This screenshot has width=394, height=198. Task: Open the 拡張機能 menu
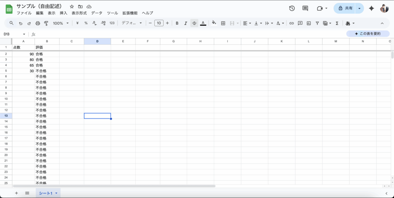[x=130, y=13]
